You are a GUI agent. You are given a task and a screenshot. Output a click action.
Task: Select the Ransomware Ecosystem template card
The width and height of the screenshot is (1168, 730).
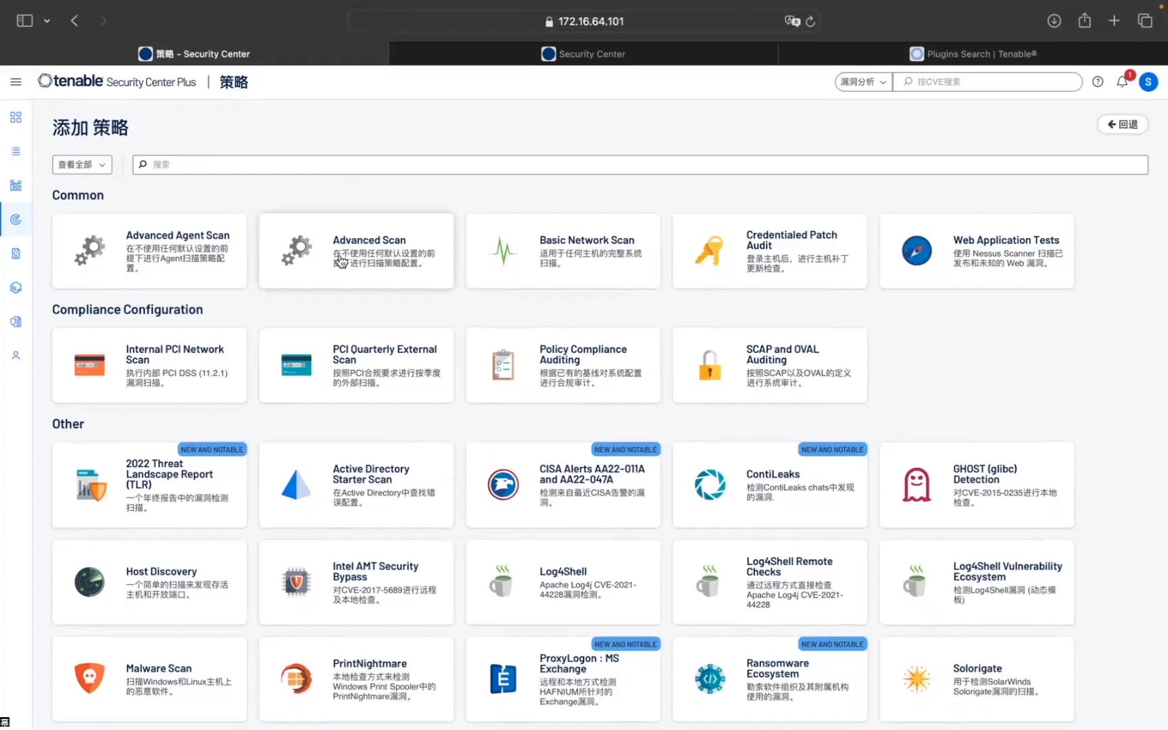coord(770,679)
